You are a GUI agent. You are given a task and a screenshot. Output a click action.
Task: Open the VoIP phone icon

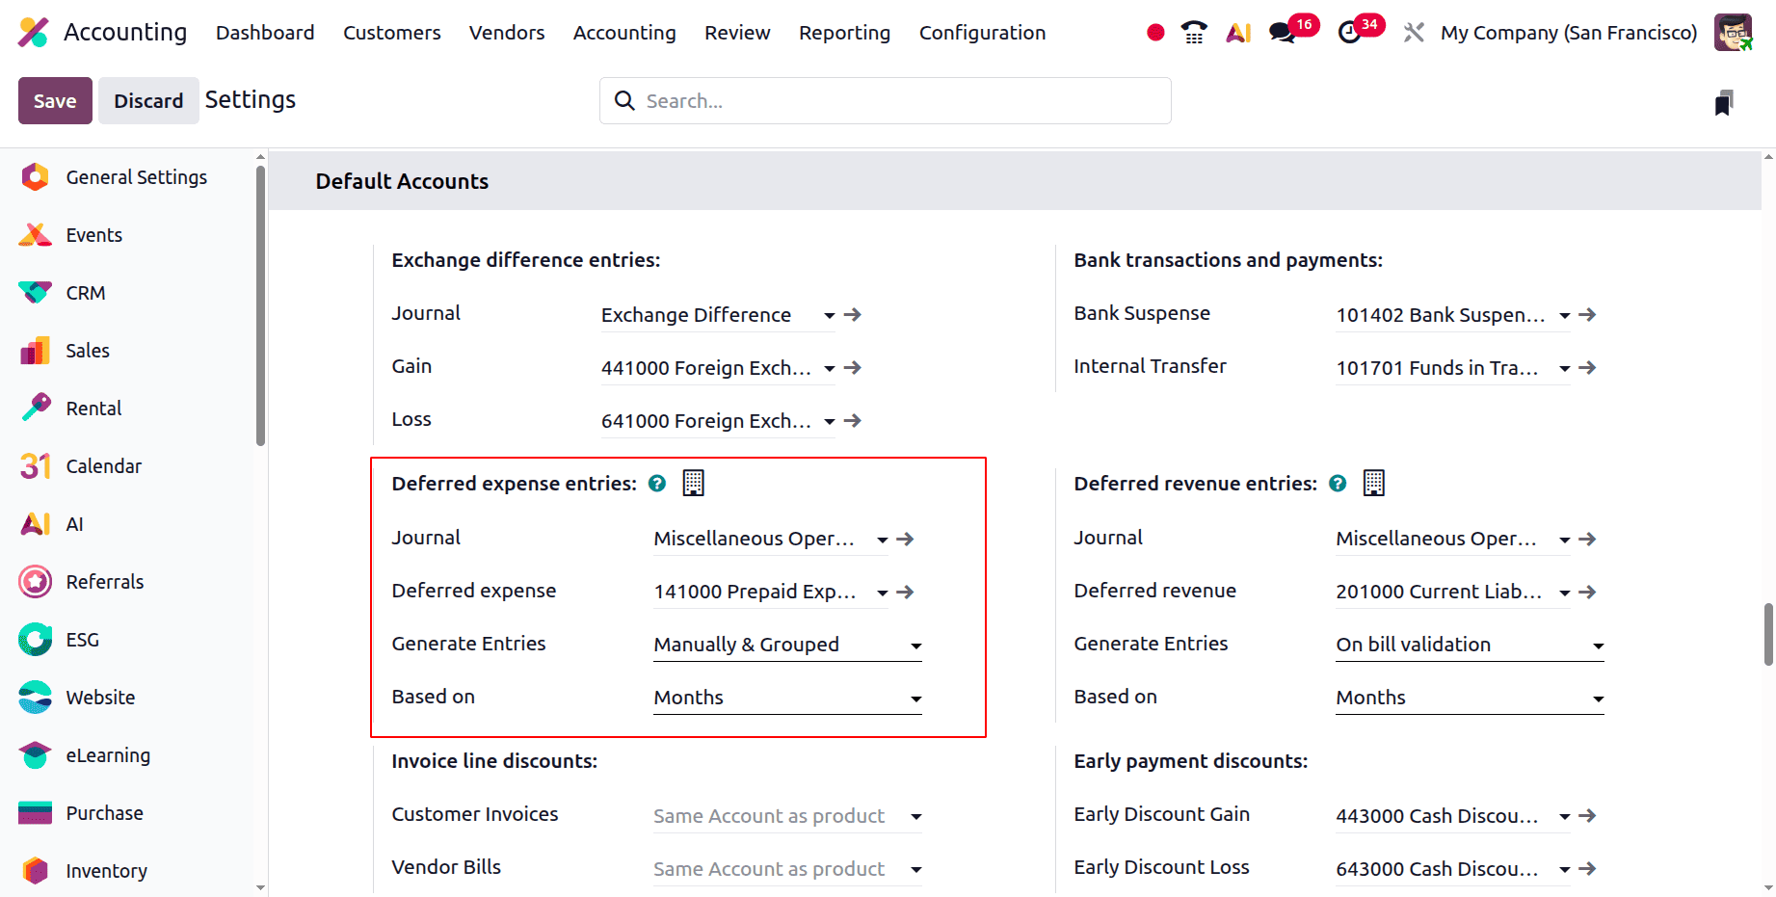tap(1194, 33)
